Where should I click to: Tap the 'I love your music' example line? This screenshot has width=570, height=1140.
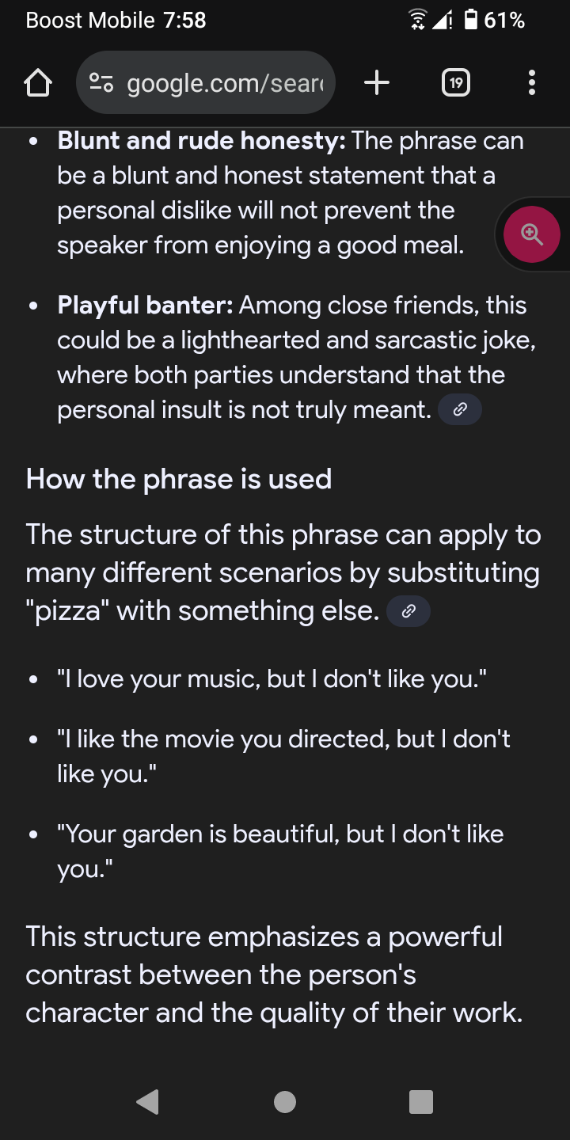[272, 679]
